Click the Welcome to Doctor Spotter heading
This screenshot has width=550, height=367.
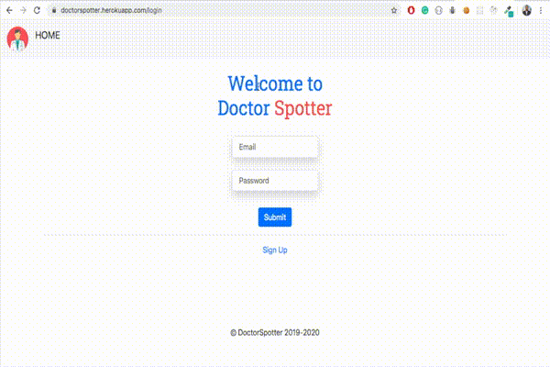(275, 96)
